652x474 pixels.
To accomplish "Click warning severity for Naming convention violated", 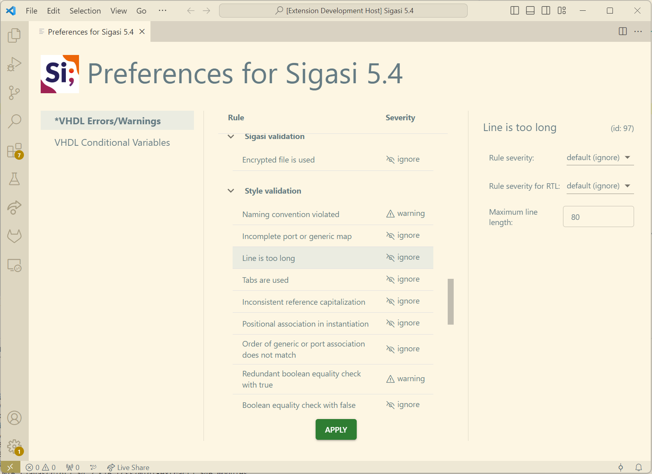I will point(405,213).
